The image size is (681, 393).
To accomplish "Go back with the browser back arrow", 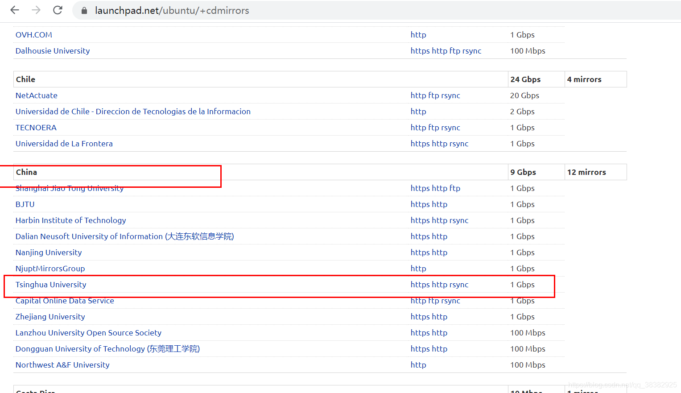I will 15,10.
